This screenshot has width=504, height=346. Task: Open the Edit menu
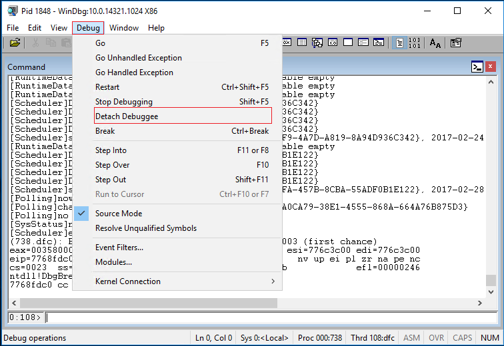click(35, 28)
